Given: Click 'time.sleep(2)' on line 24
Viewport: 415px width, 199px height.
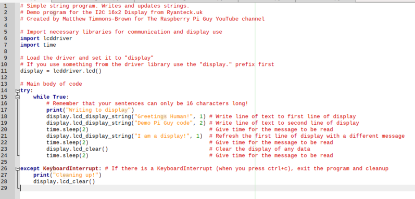Looking at the screenshot, I should click(x=67, y=155).
